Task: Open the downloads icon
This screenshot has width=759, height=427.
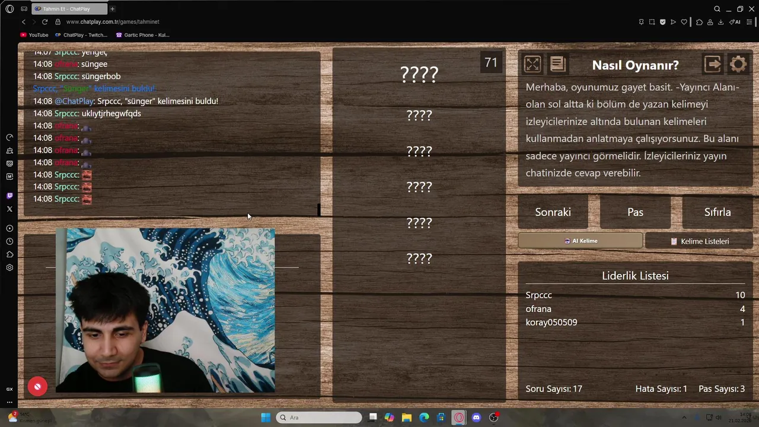Action: point(720,22)
